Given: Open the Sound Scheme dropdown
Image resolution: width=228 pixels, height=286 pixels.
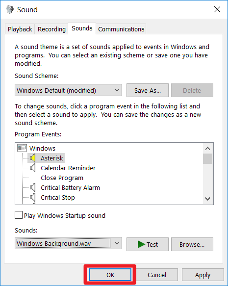Looking at the screenshot, I should pos(68,90).
